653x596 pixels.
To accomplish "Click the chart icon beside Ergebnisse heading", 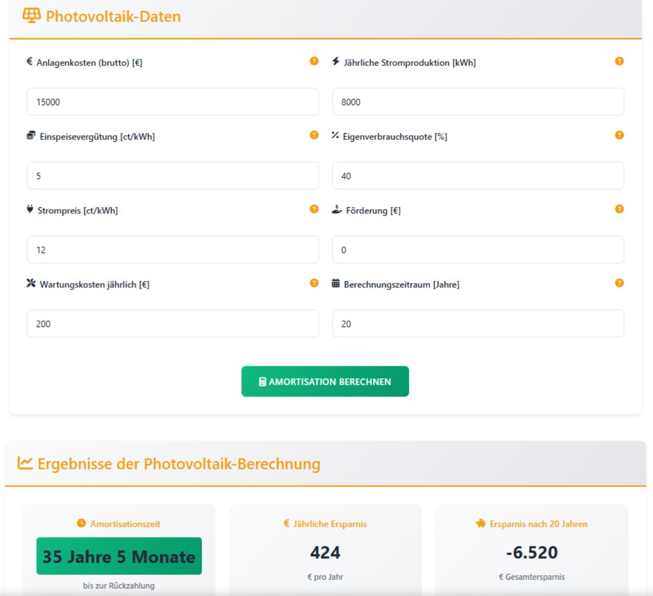I will click(25, 463).
